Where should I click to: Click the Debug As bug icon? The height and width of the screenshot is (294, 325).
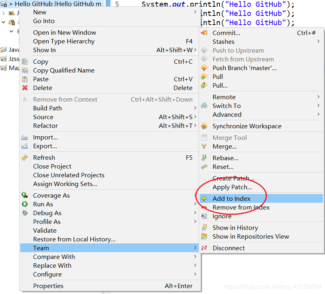pos(25,213)
